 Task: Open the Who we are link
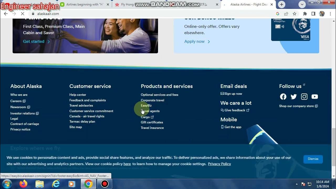coord(19,95)
